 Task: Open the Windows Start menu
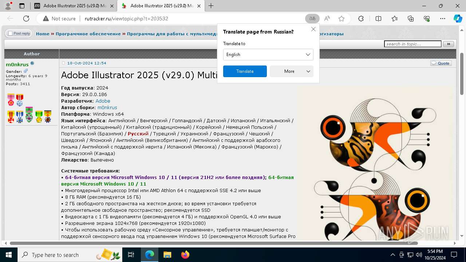(x=8, y=255)
